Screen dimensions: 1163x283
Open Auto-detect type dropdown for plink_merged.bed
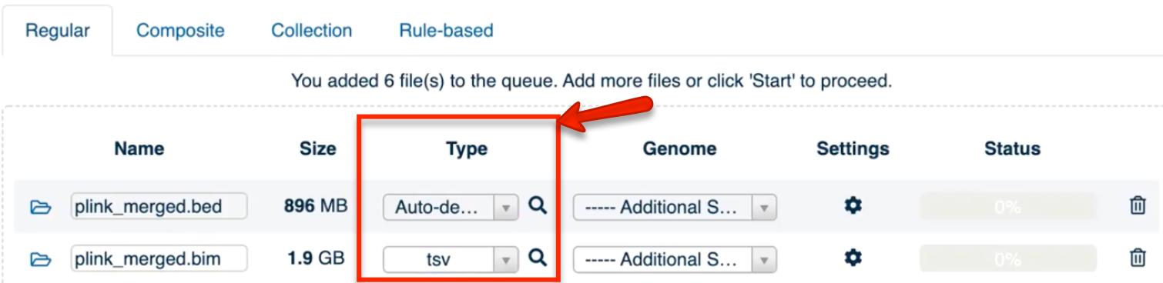451,207
